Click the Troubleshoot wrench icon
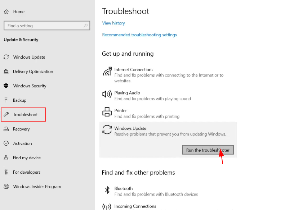The width and height of the screenshot is (294, 210). click(x=6, y=114)
